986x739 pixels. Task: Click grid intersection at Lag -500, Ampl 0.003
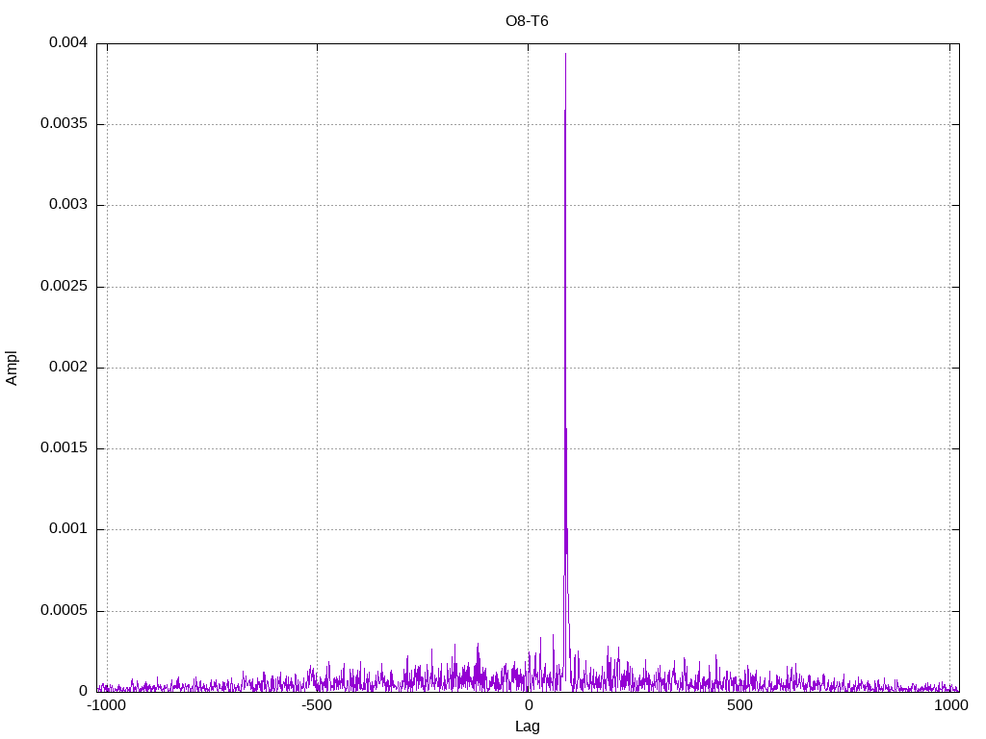coord(317,205)
